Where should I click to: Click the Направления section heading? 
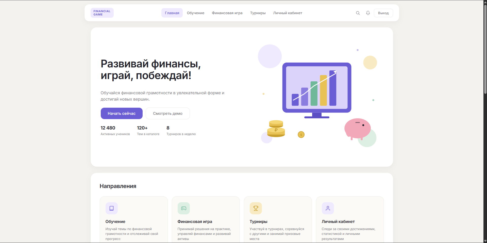point(118,186)
